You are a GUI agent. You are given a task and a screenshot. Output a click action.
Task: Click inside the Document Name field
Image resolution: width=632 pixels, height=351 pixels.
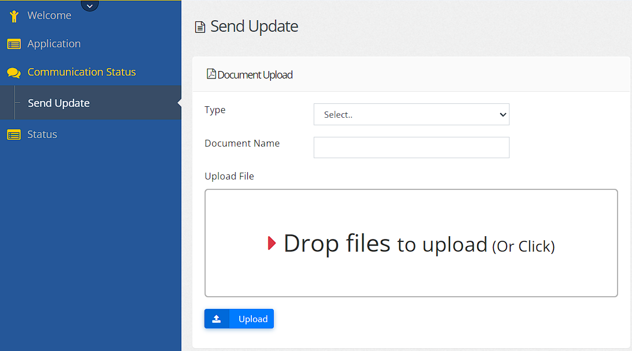[x=411, y=147]
